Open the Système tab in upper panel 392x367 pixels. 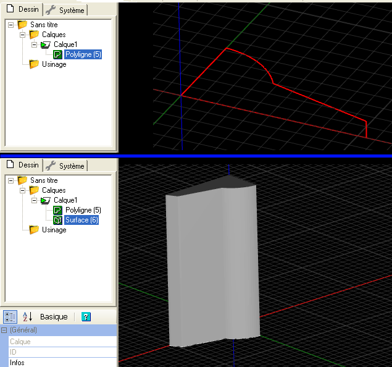click(65, 11)
